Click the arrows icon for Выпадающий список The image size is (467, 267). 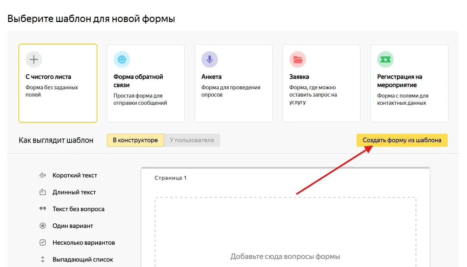pyautogui.click(x=42, y=259)
